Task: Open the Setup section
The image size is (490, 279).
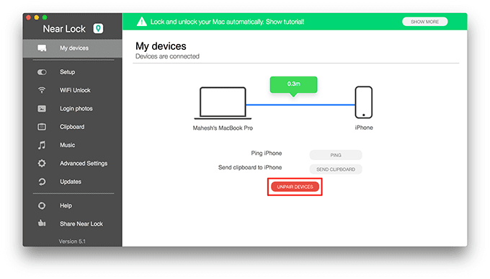Action: pos(73,72)
